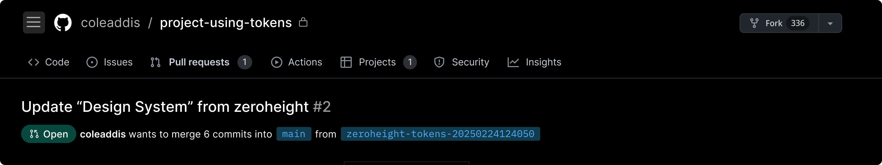The height and width of the screenshot is (165, 882).
Task: Click the 336 fork count badge
Action: pyautogui.click(x=797, y=23)
